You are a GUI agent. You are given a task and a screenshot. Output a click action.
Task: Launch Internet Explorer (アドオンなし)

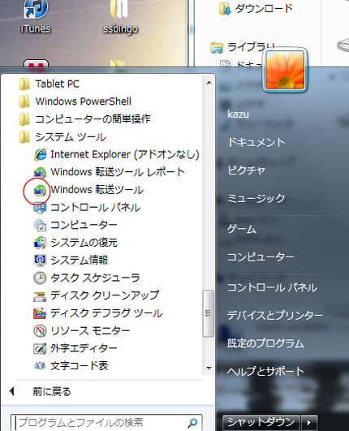coord(117,154)
